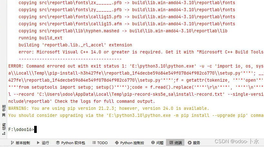
Task: Open the Python 软件包 tool window
Action: coord(71,143)
